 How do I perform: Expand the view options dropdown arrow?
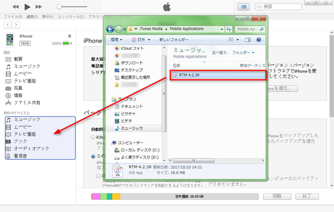(238, 40)
